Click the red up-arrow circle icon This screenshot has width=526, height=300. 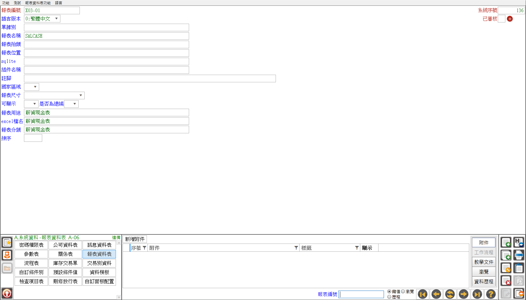7,293
